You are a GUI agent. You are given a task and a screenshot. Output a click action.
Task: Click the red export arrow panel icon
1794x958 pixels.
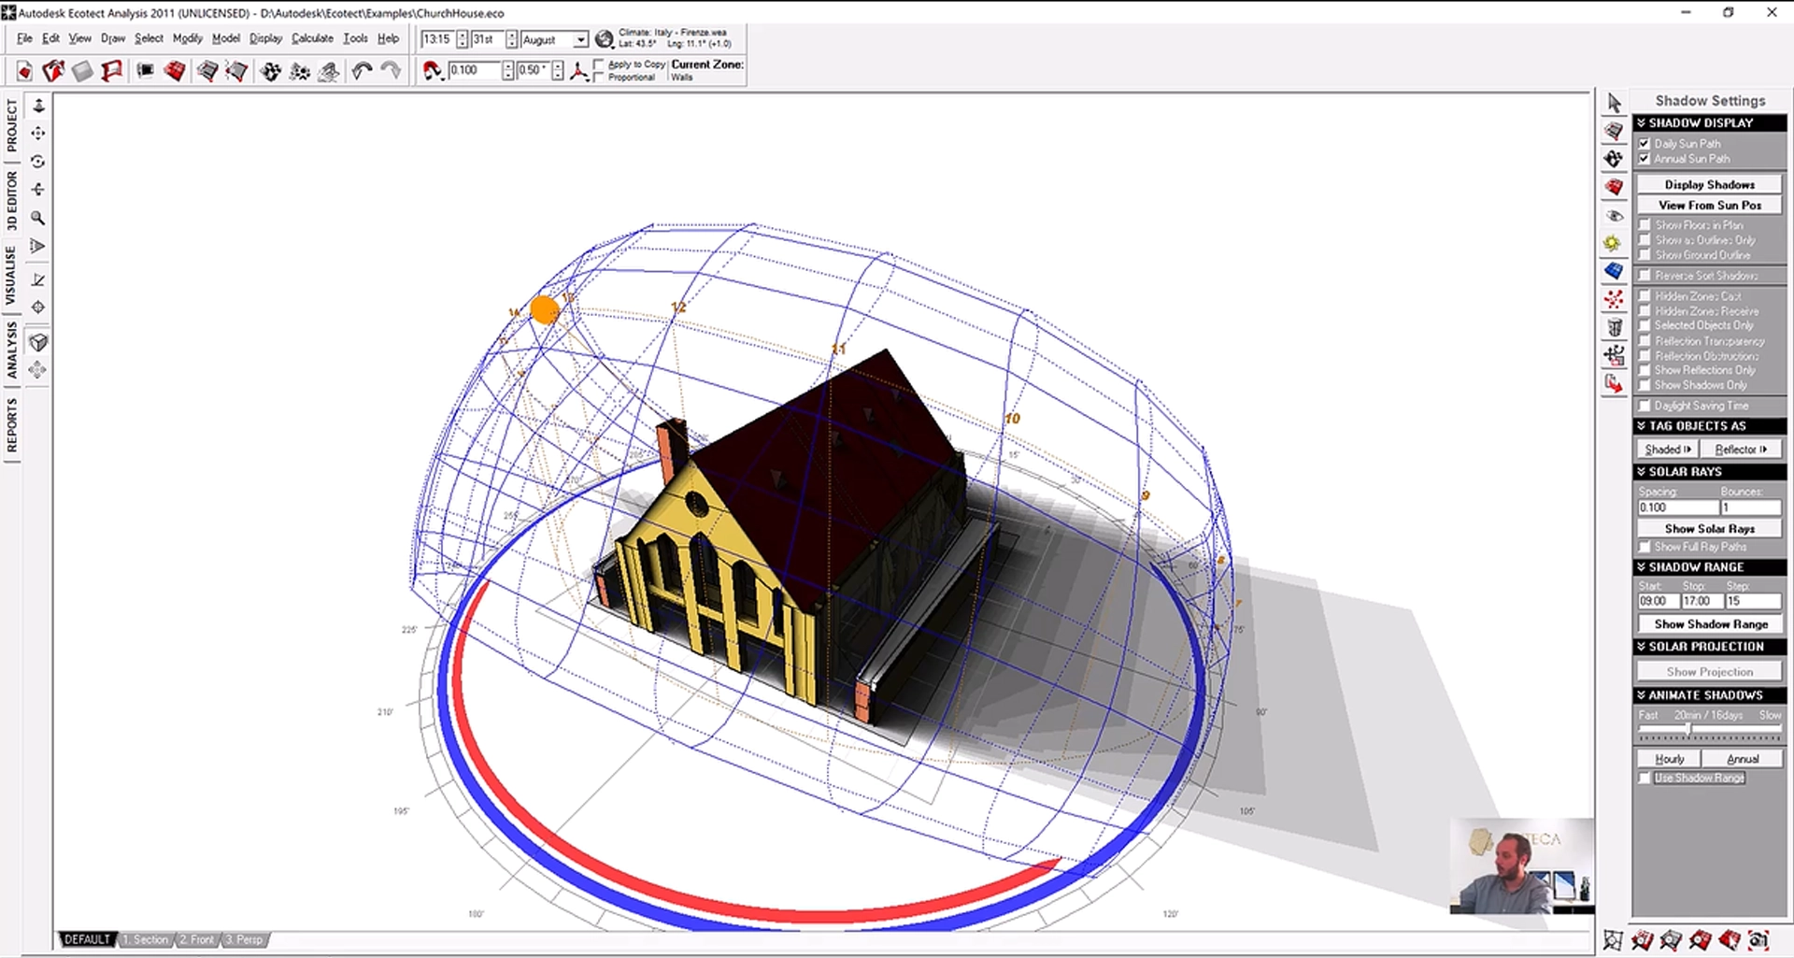[1614, 384]
